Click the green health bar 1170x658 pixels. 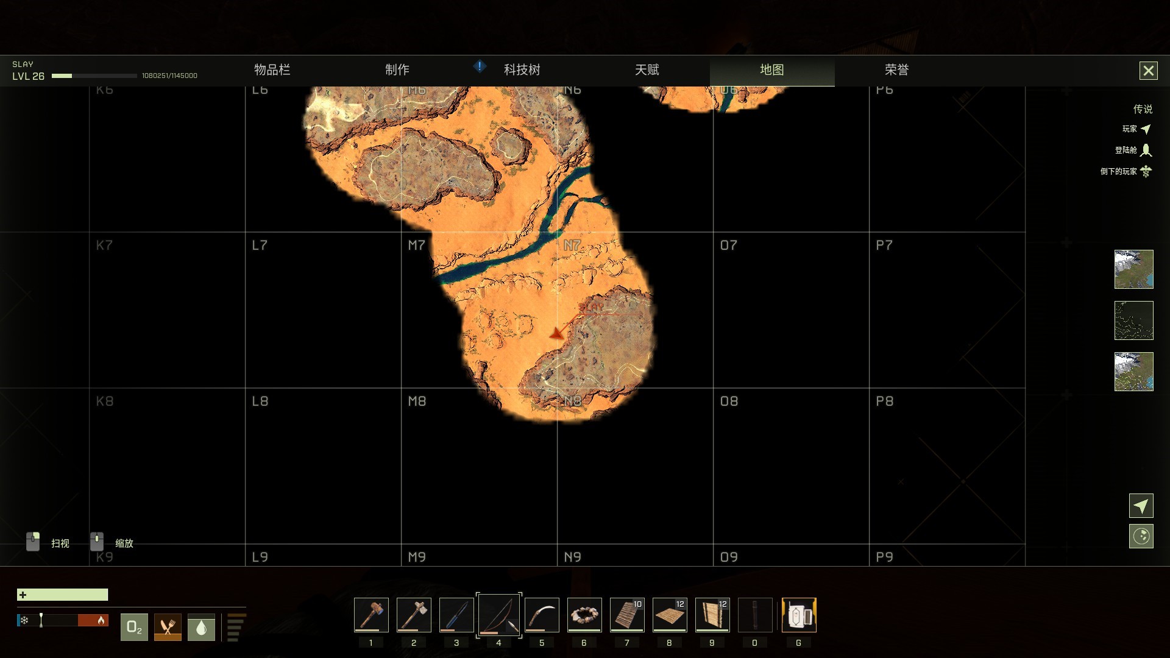(x=63, y=595)
